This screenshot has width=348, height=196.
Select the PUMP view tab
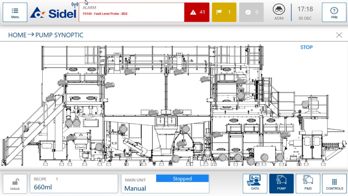tap(281, 184)
